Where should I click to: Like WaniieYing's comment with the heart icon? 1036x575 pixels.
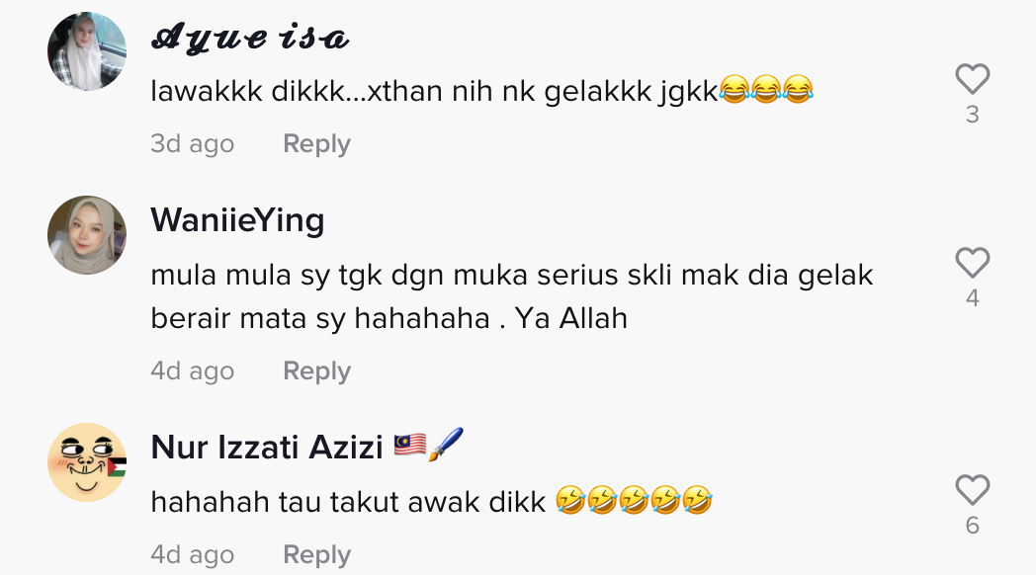(x=972, y=263)
